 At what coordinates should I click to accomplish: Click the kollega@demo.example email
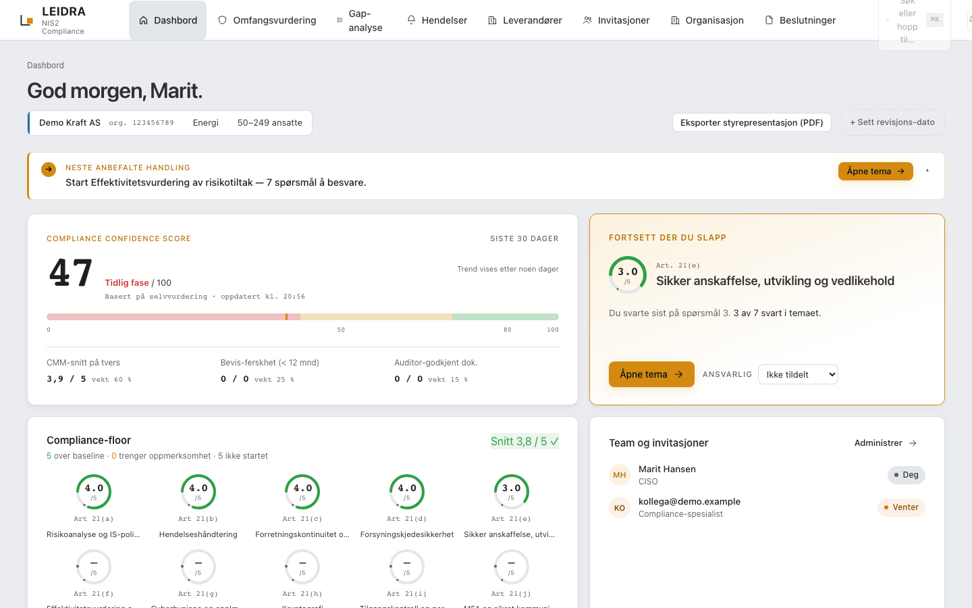(689, 502)
